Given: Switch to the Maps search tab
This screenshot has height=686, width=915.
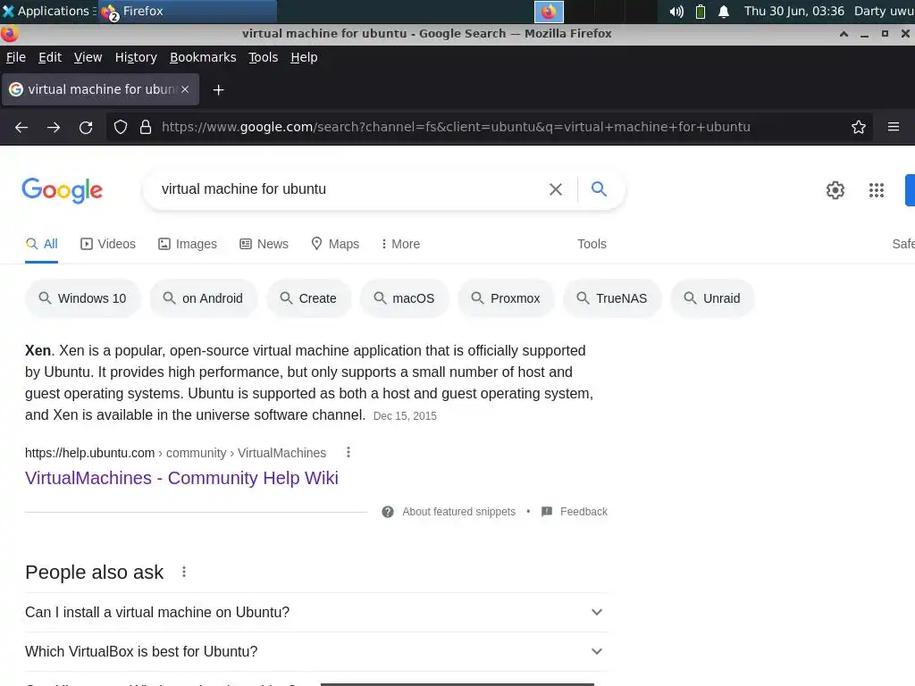Looking at the screenshot, I should coord(335,244).
